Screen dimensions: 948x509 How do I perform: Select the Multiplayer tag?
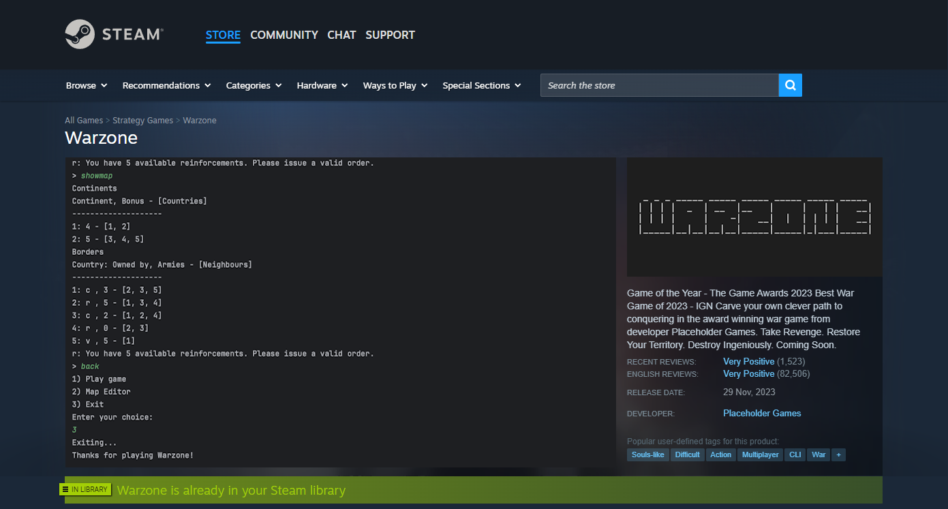click(760, 454)
